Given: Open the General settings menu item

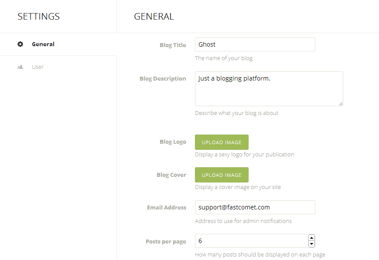Looking at the screenshot, I should [x=43, y=44].
